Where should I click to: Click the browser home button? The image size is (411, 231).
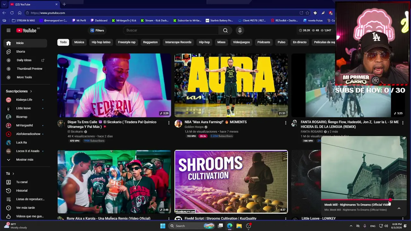pos(20,13)
